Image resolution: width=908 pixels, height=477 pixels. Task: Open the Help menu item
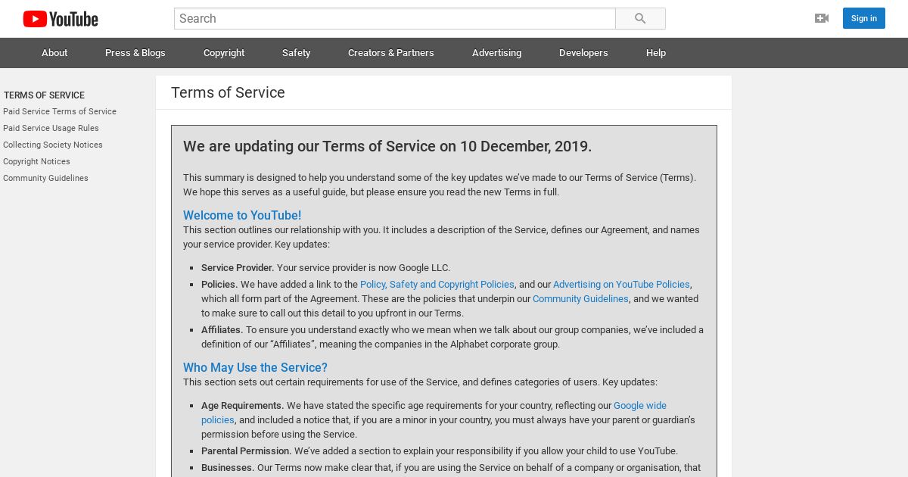point(656,53)
